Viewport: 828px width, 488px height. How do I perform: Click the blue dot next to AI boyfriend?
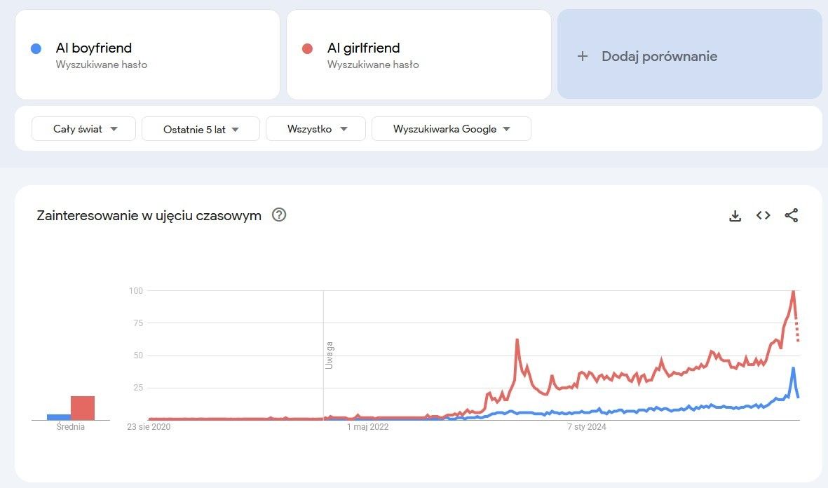tap(36, 48)
